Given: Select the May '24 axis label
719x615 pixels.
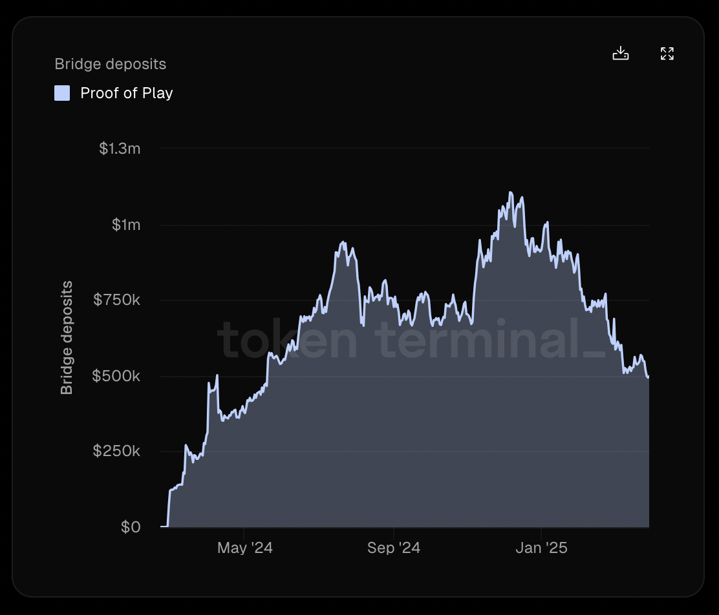Looking at the screenshot, I should tap(245, 548).
